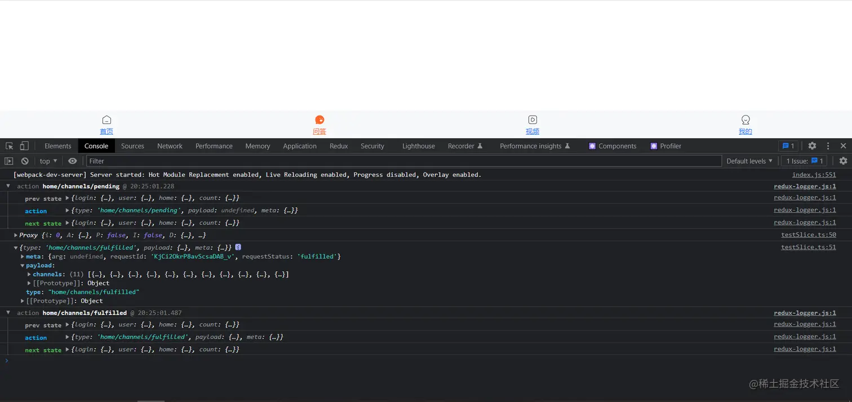Click the requestId 'KjCi2OkrP8avScsaDAB_v' value
Viewport: 852px width, 402px height.
193,257
